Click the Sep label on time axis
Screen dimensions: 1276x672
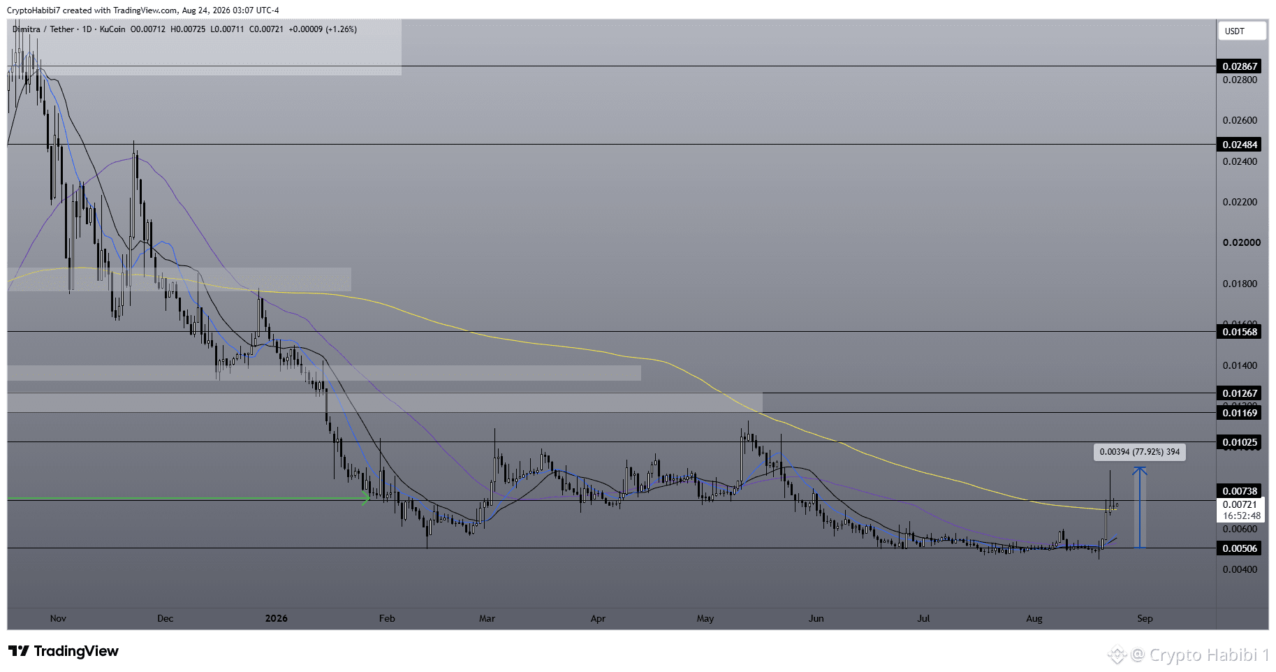pos(1145,618)
